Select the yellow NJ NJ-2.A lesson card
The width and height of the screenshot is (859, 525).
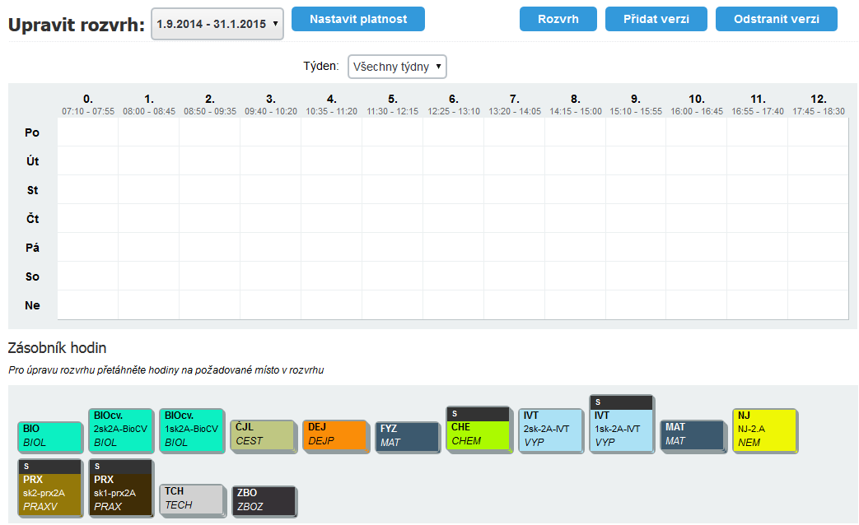click(765, 430)
